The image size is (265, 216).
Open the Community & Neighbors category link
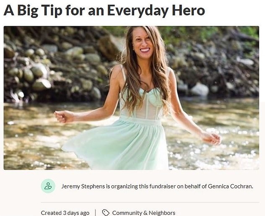click(144, 213)
